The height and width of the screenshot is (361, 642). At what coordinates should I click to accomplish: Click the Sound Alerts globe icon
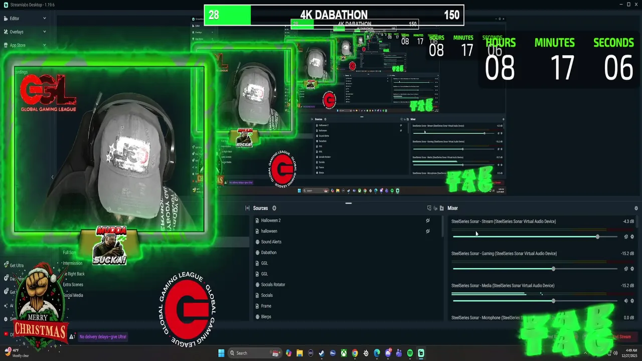257,242
